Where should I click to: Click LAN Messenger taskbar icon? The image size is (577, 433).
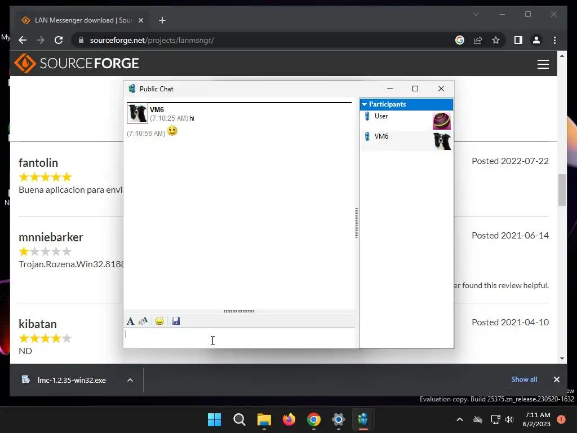363,419
